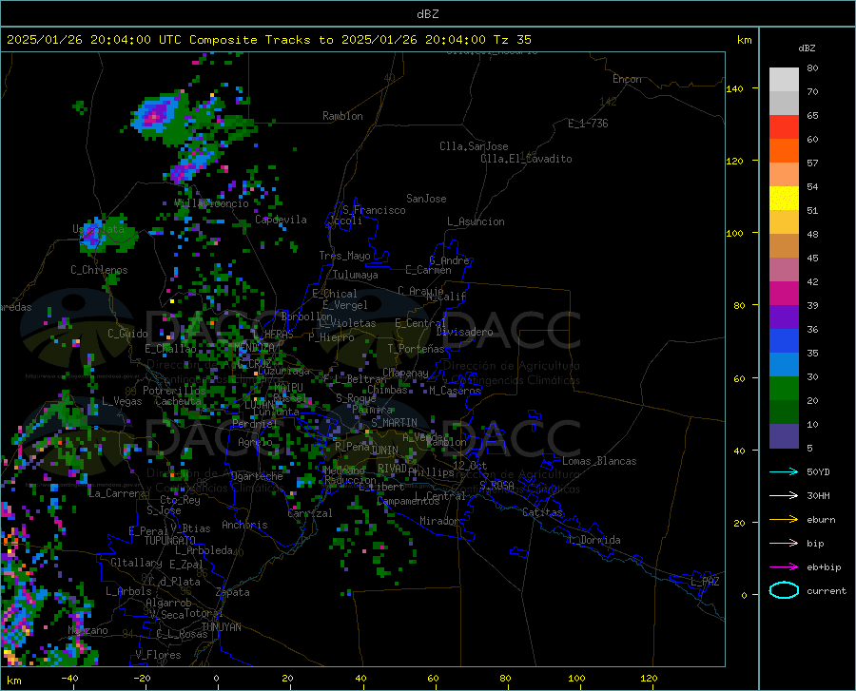Click the -40 km horizontal axis tick label
Viewport: 856px width, 691px height.
(69, 678)
